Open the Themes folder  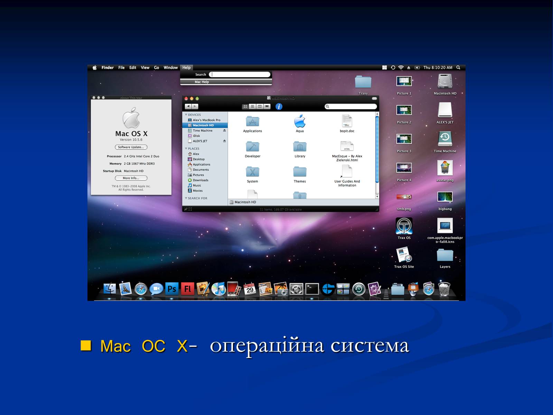tap(300, 174)
